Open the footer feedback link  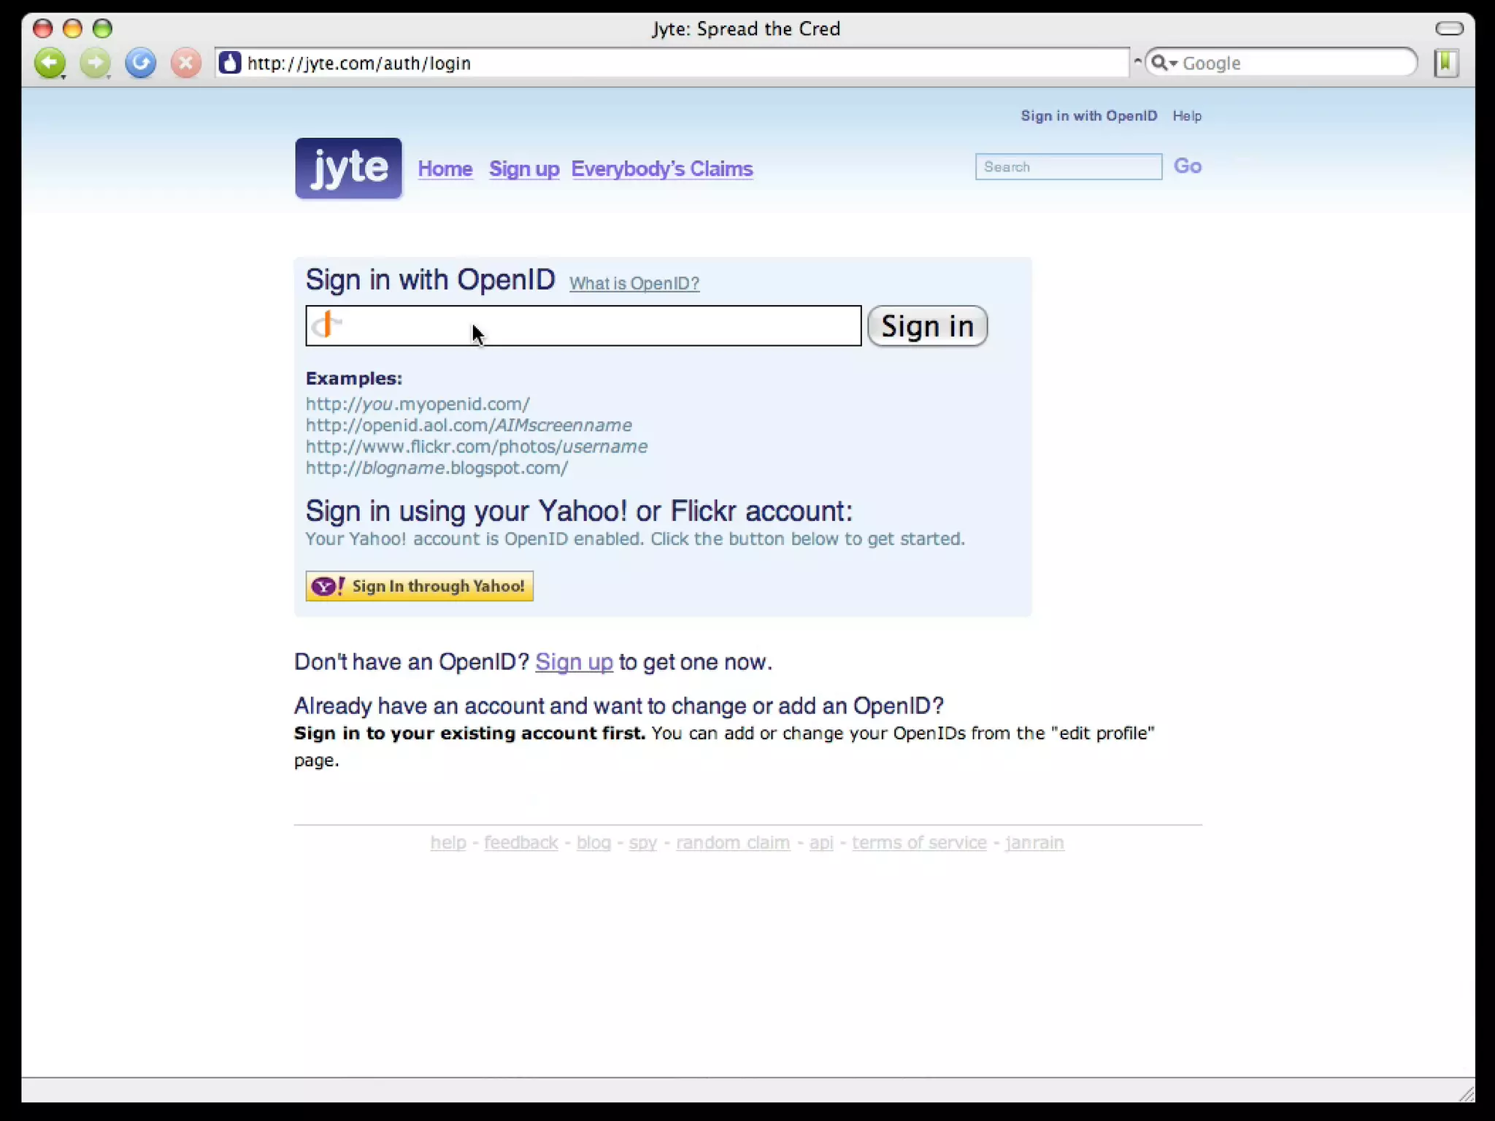tap(520, 843)
